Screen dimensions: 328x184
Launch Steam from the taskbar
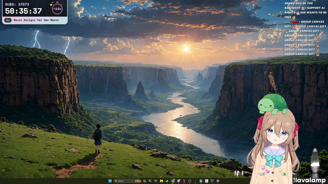[167, 181]
